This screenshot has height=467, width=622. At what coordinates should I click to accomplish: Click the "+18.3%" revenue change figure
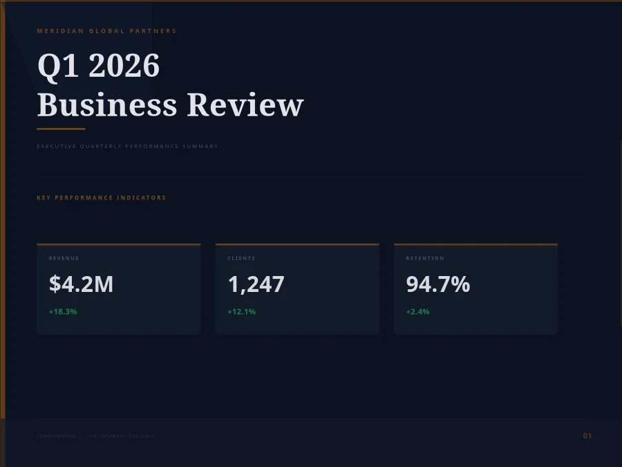click(63, 312)
